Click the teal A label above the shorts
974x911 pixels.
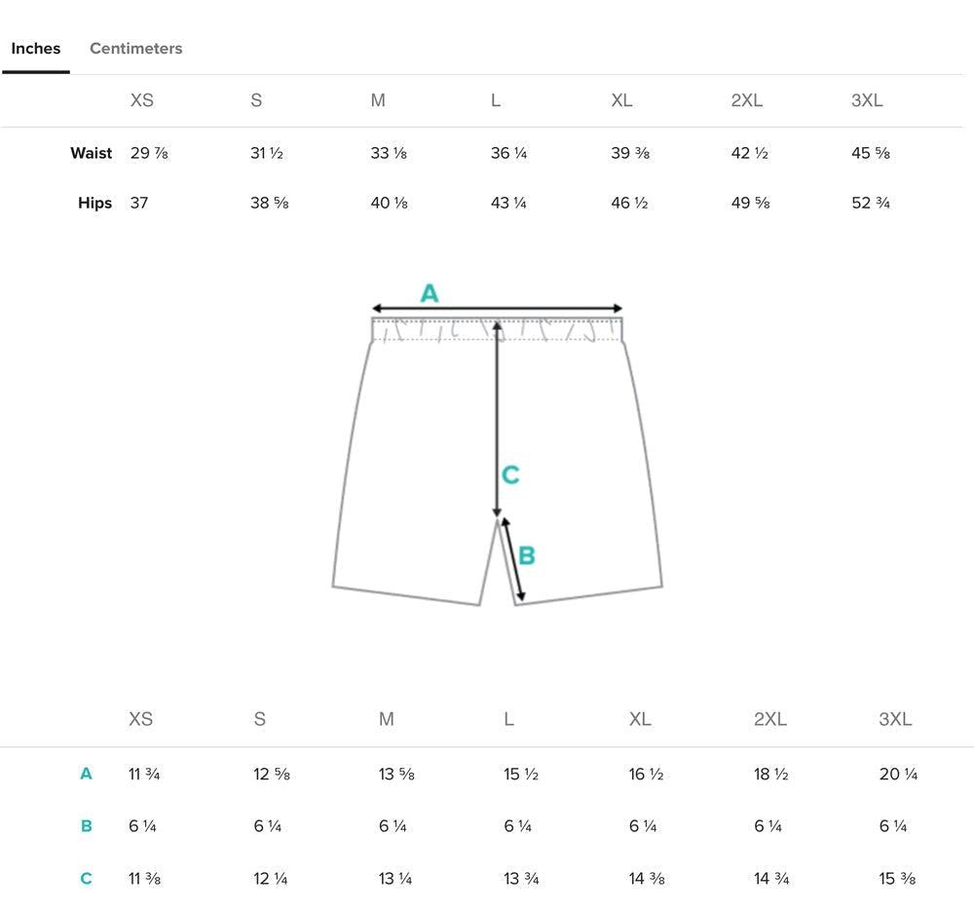point(430,292)
